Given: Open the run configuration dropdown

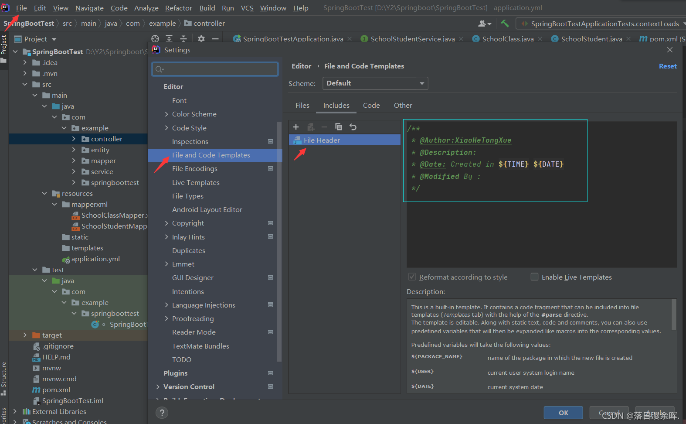Looking at the screenshot, I should [601, 24].
